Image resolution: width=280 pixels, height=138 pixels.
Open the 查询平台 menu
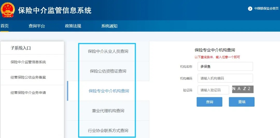coord(37,26)
